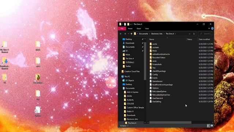Go forward using the forward arrow
The width and height of the screenshot is (234, 132).
(x=125, y=34)
